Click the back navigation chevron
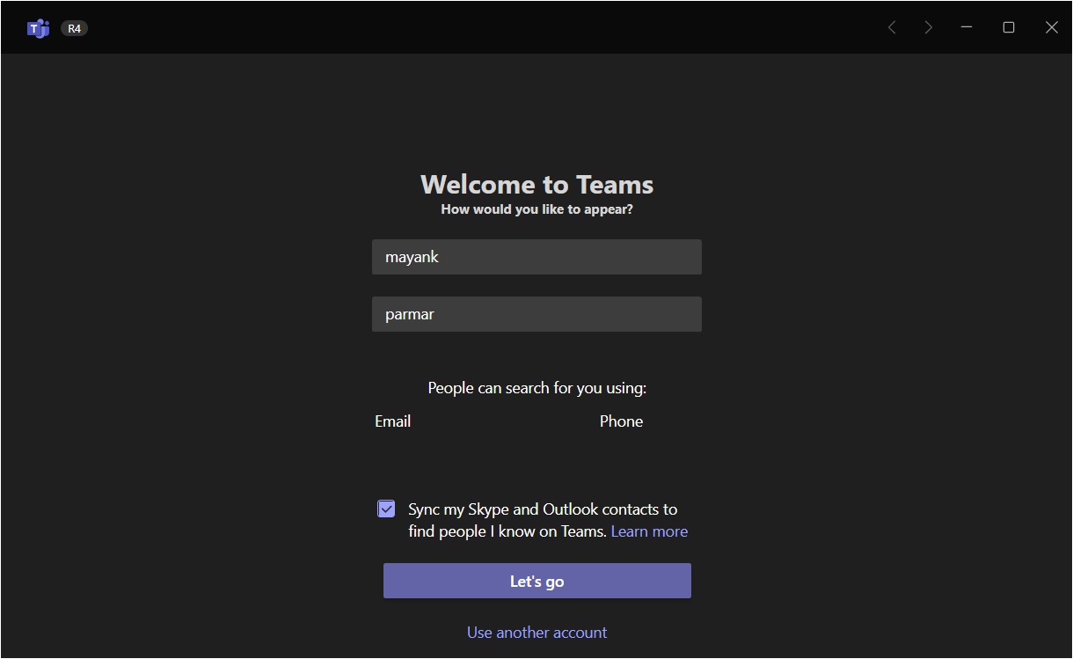Viewport: 1073px width, 659px height. coord(892,27)
